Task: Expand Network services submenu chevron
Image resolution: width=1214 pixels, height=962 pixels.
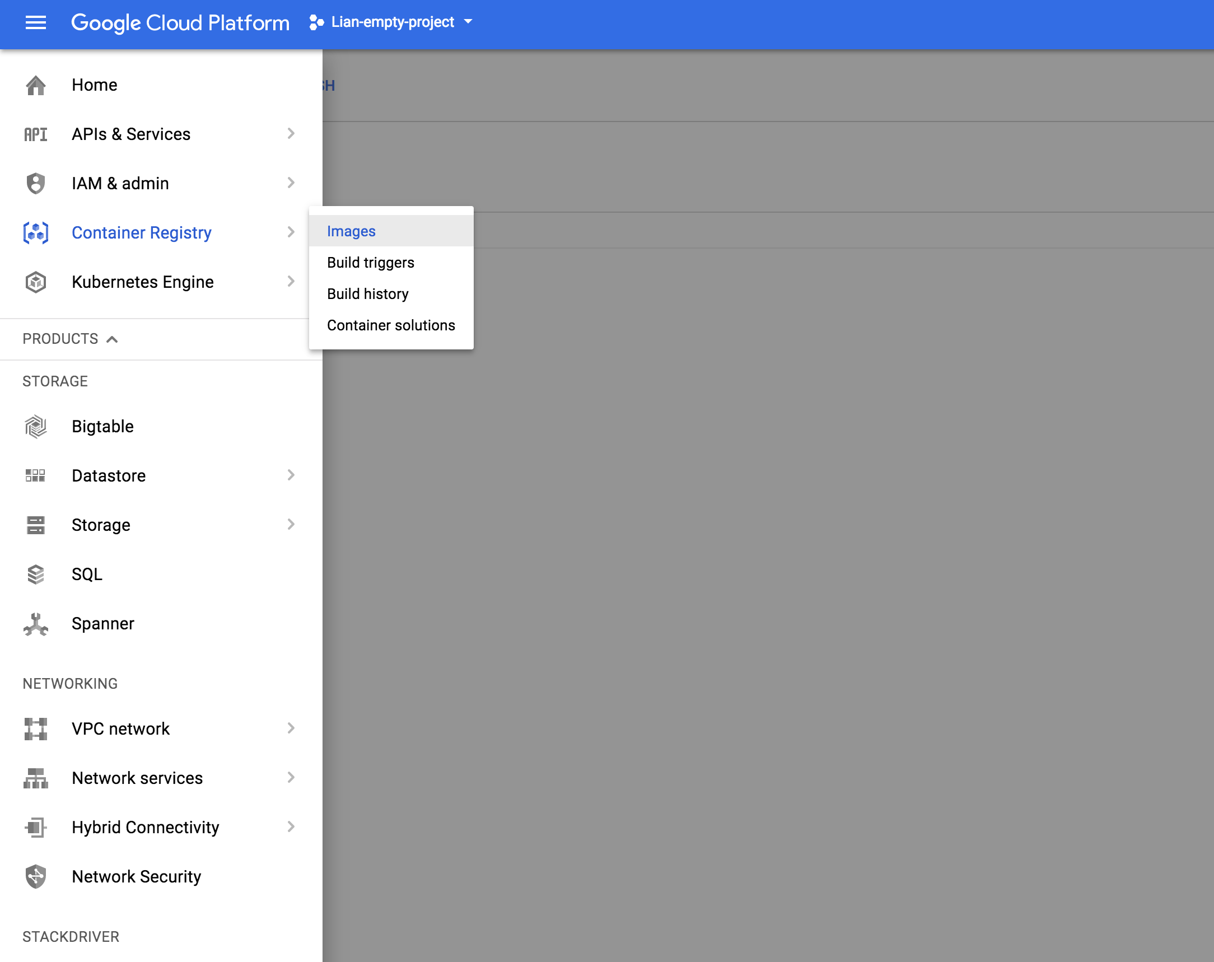Action: [x=291, y=777]
